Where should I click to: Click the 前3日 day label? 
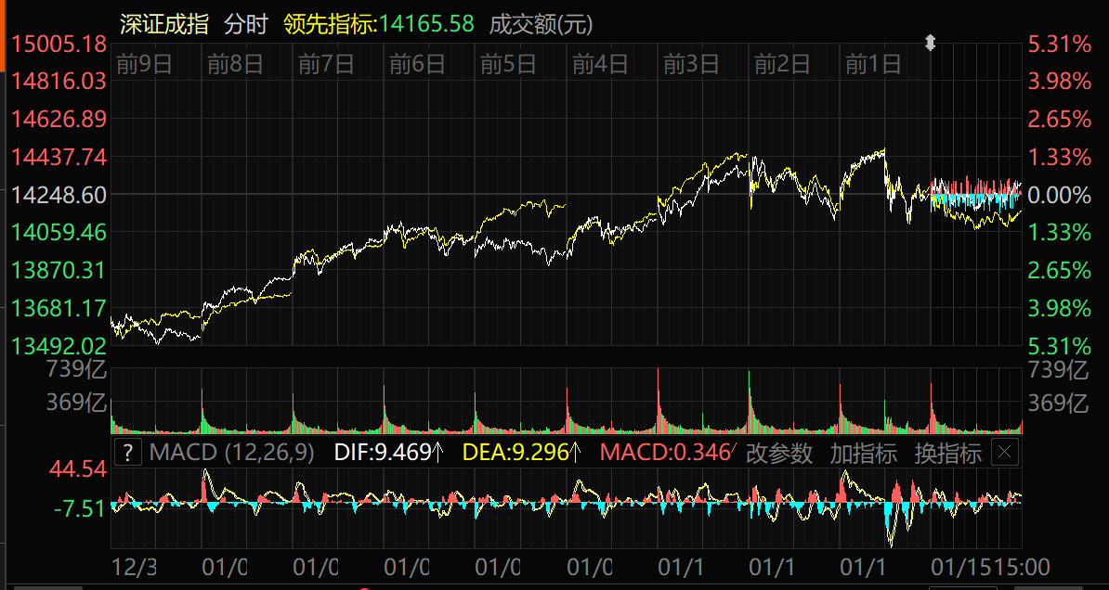692,64
